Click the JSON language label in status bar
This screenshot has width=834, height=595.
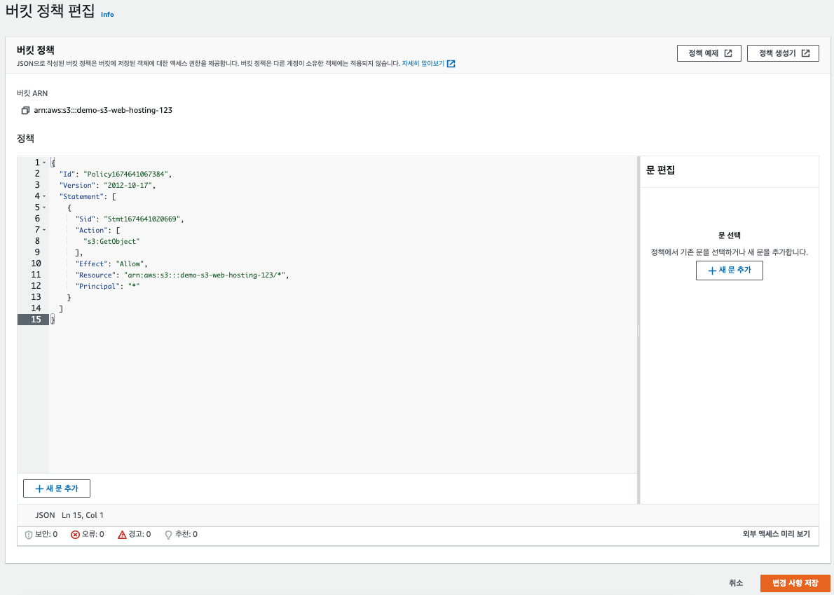coord(46,514)
